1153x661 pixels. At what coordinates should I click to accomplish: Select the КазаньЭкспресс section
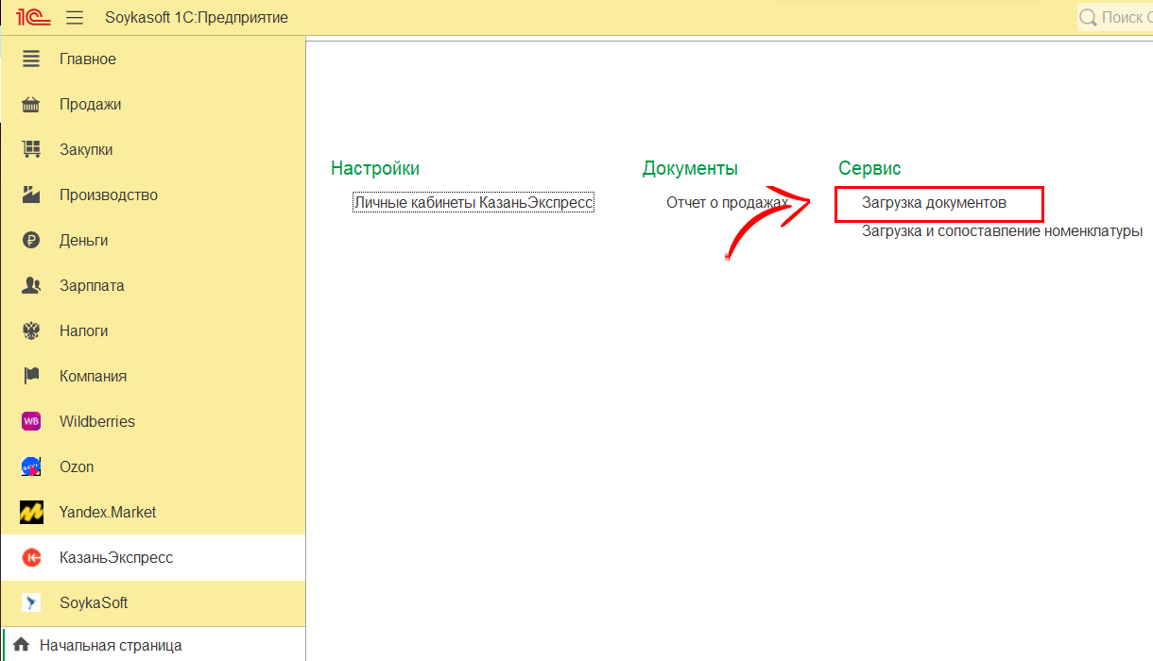coord(153,557)
